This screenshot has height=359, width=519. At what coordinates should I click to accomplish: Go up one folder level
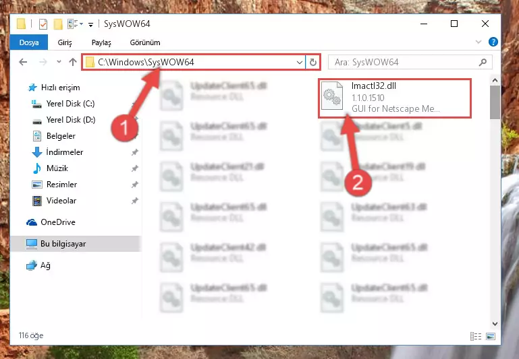pos(73,62)
